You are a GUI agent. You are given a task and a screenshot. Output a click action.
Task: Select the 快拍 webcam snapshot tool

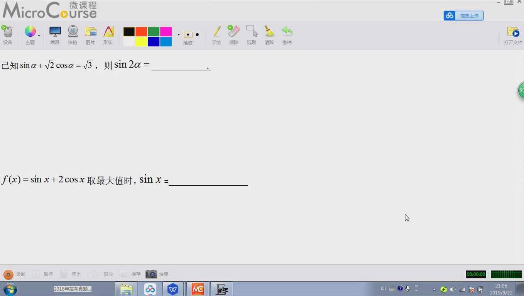[x=73, y=31]
